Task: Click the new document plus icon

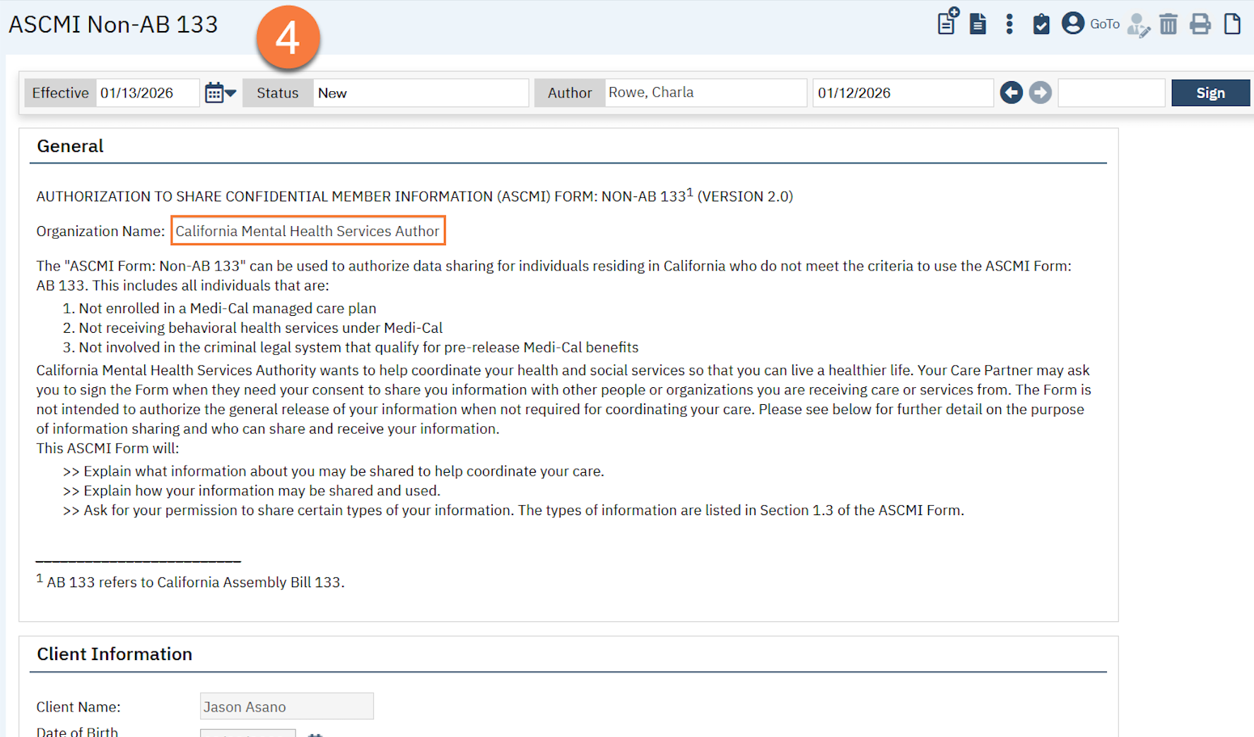Action: coord(947,23)
